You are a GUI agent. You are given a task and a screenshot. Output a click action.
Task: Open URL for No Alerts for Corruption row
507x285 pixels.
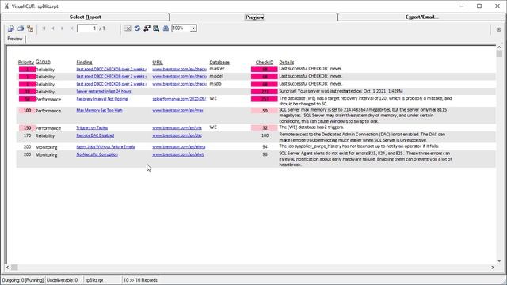point(177,154)
